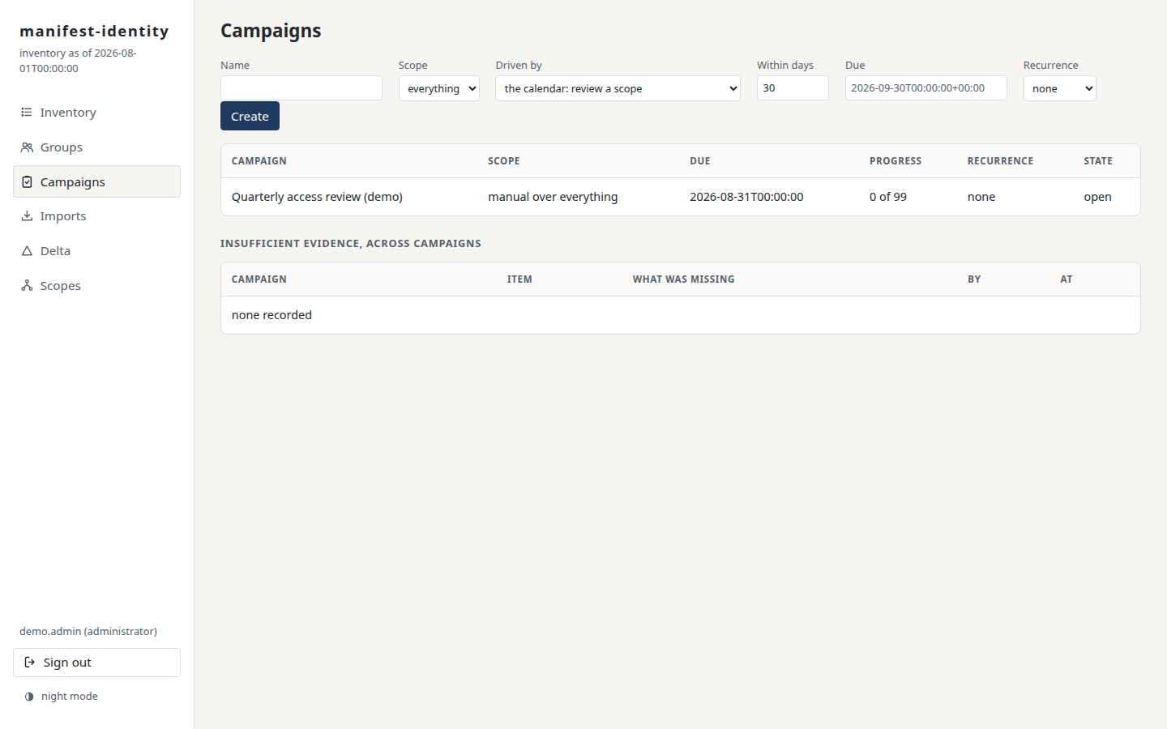
Task: Open the Scopes section
Action: (x=96, y=286)
